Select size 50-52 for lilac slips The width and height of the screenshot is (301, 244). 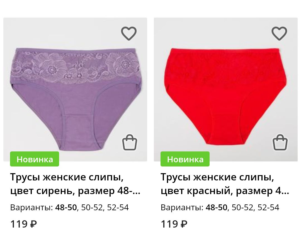click(x=92, y=207)
